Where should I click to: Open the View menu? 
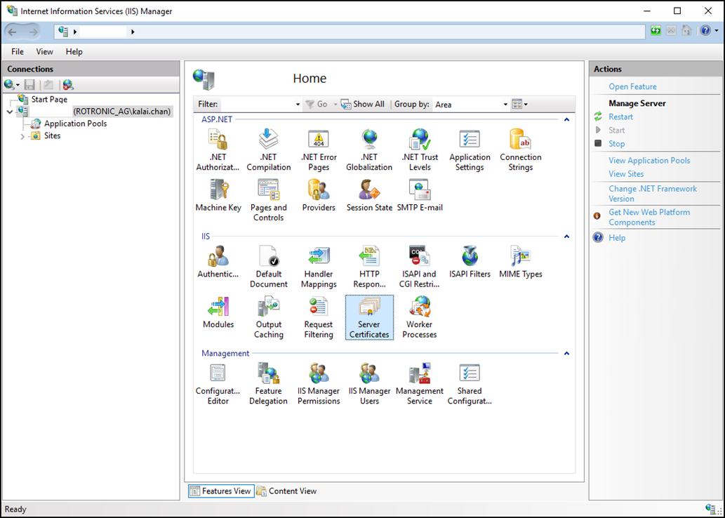(x=44, y=52)
